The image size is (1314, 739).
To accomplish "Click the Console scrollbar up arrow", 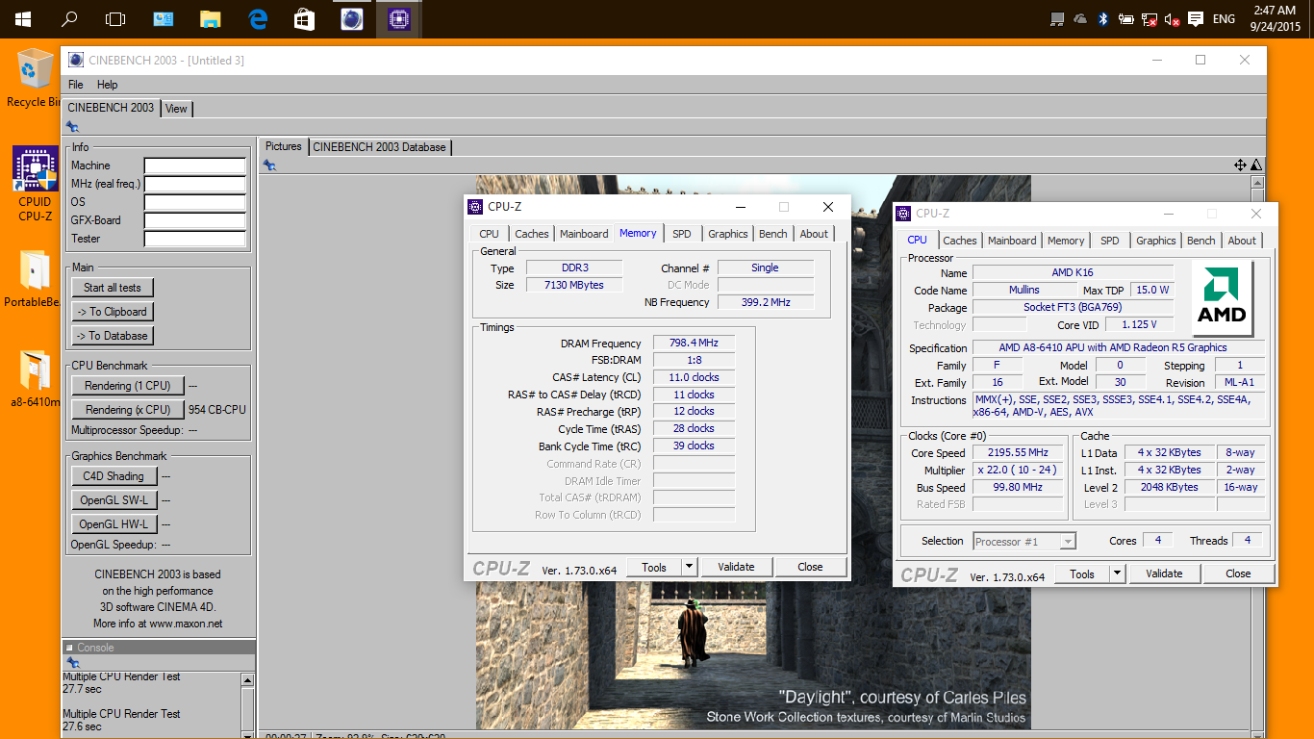I will (248, 680).
